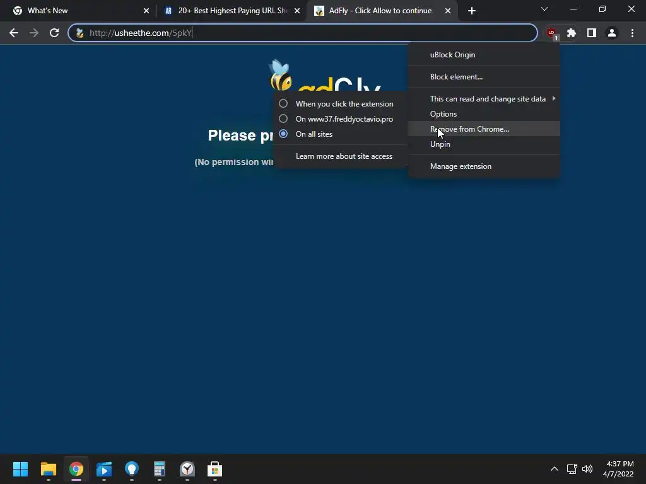Open extension Options entry
Viewport: 646px width, 484px height.
(484, 114)
